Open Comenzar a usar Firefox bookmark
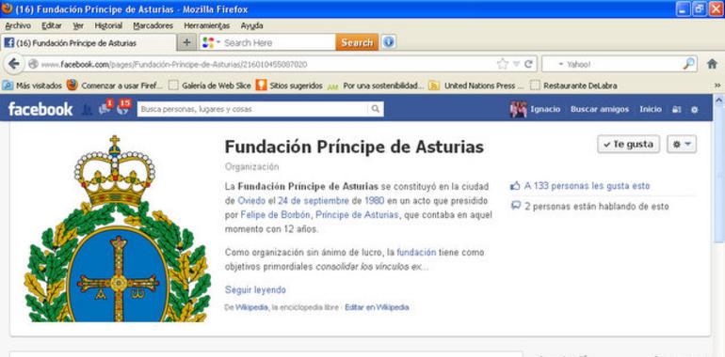The width and height of the screenshot is (725, 357). [115, 85]
